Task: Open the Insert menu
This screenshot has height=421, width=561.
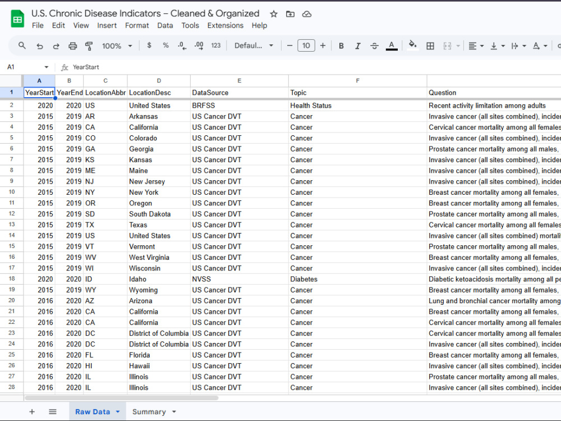Action: tap(107, 25)
